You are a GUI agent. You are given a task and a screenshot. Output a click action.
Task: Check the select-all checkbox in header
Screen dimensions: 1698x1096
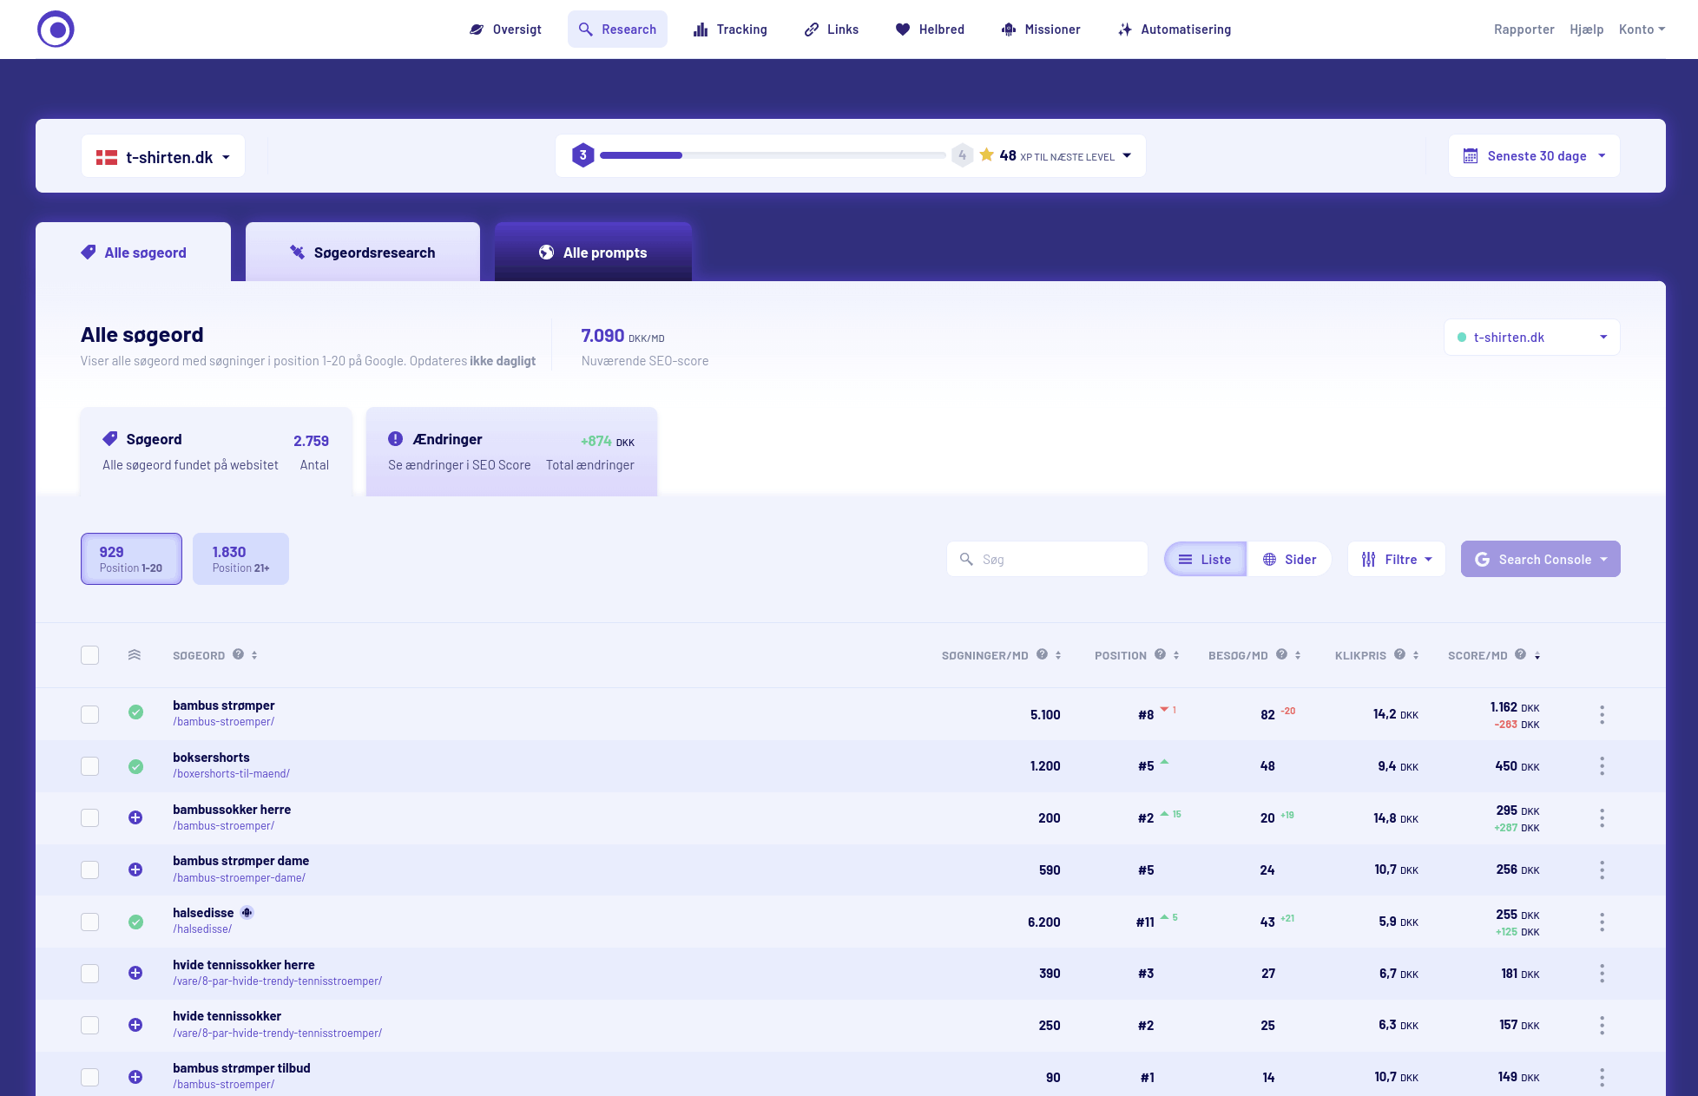[x=90, y=655]
